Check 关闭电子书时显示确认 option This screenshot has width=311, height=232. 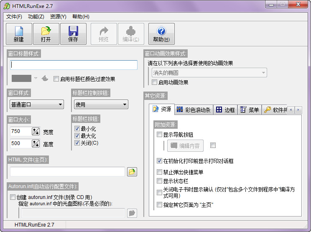(159, 192)
